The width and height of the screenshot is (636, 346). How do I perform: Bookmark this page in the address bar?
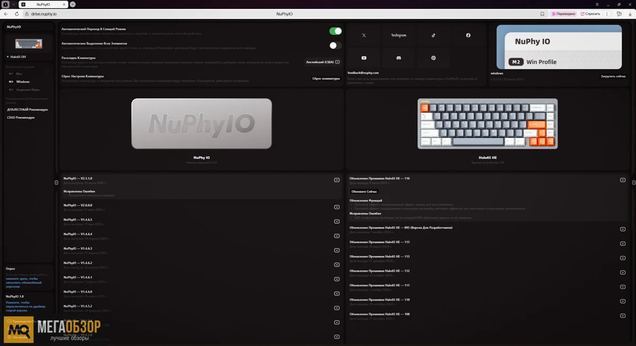click(x=542, y=14)
